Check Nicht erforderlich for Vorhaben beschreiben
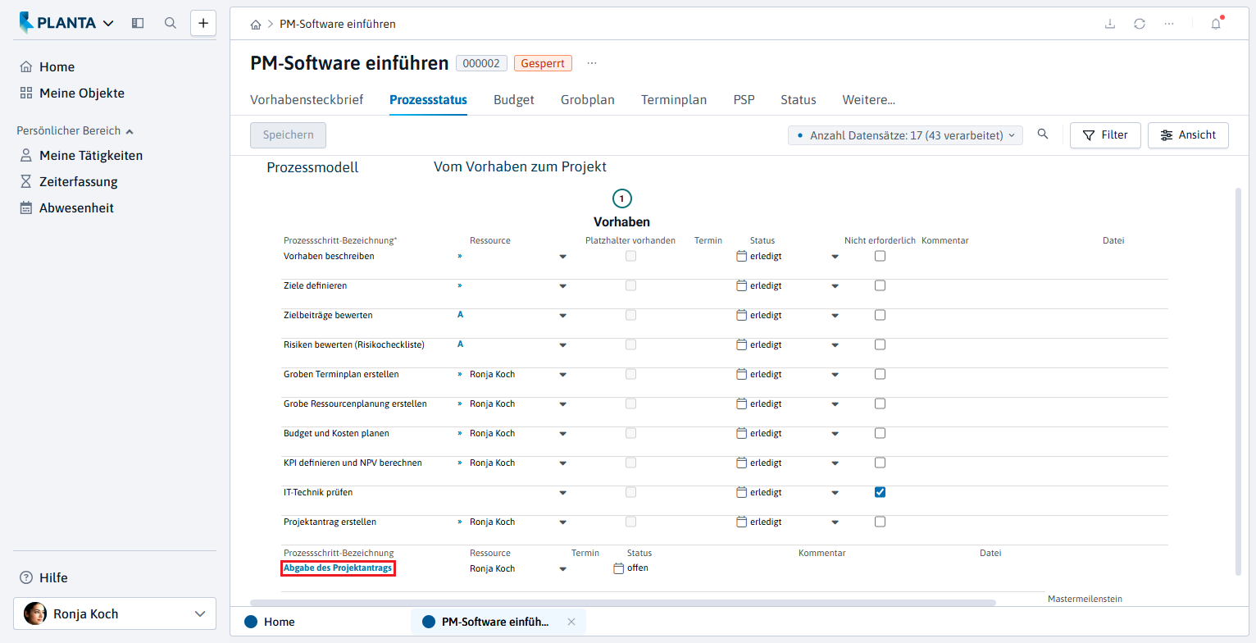This screenshot has height=643, width=1256. click(880, 256)
